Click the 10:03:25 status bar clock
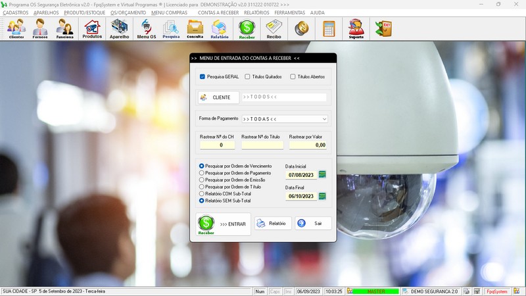The image size is (526, 296). pyautogui.click(x=333, y=291)
